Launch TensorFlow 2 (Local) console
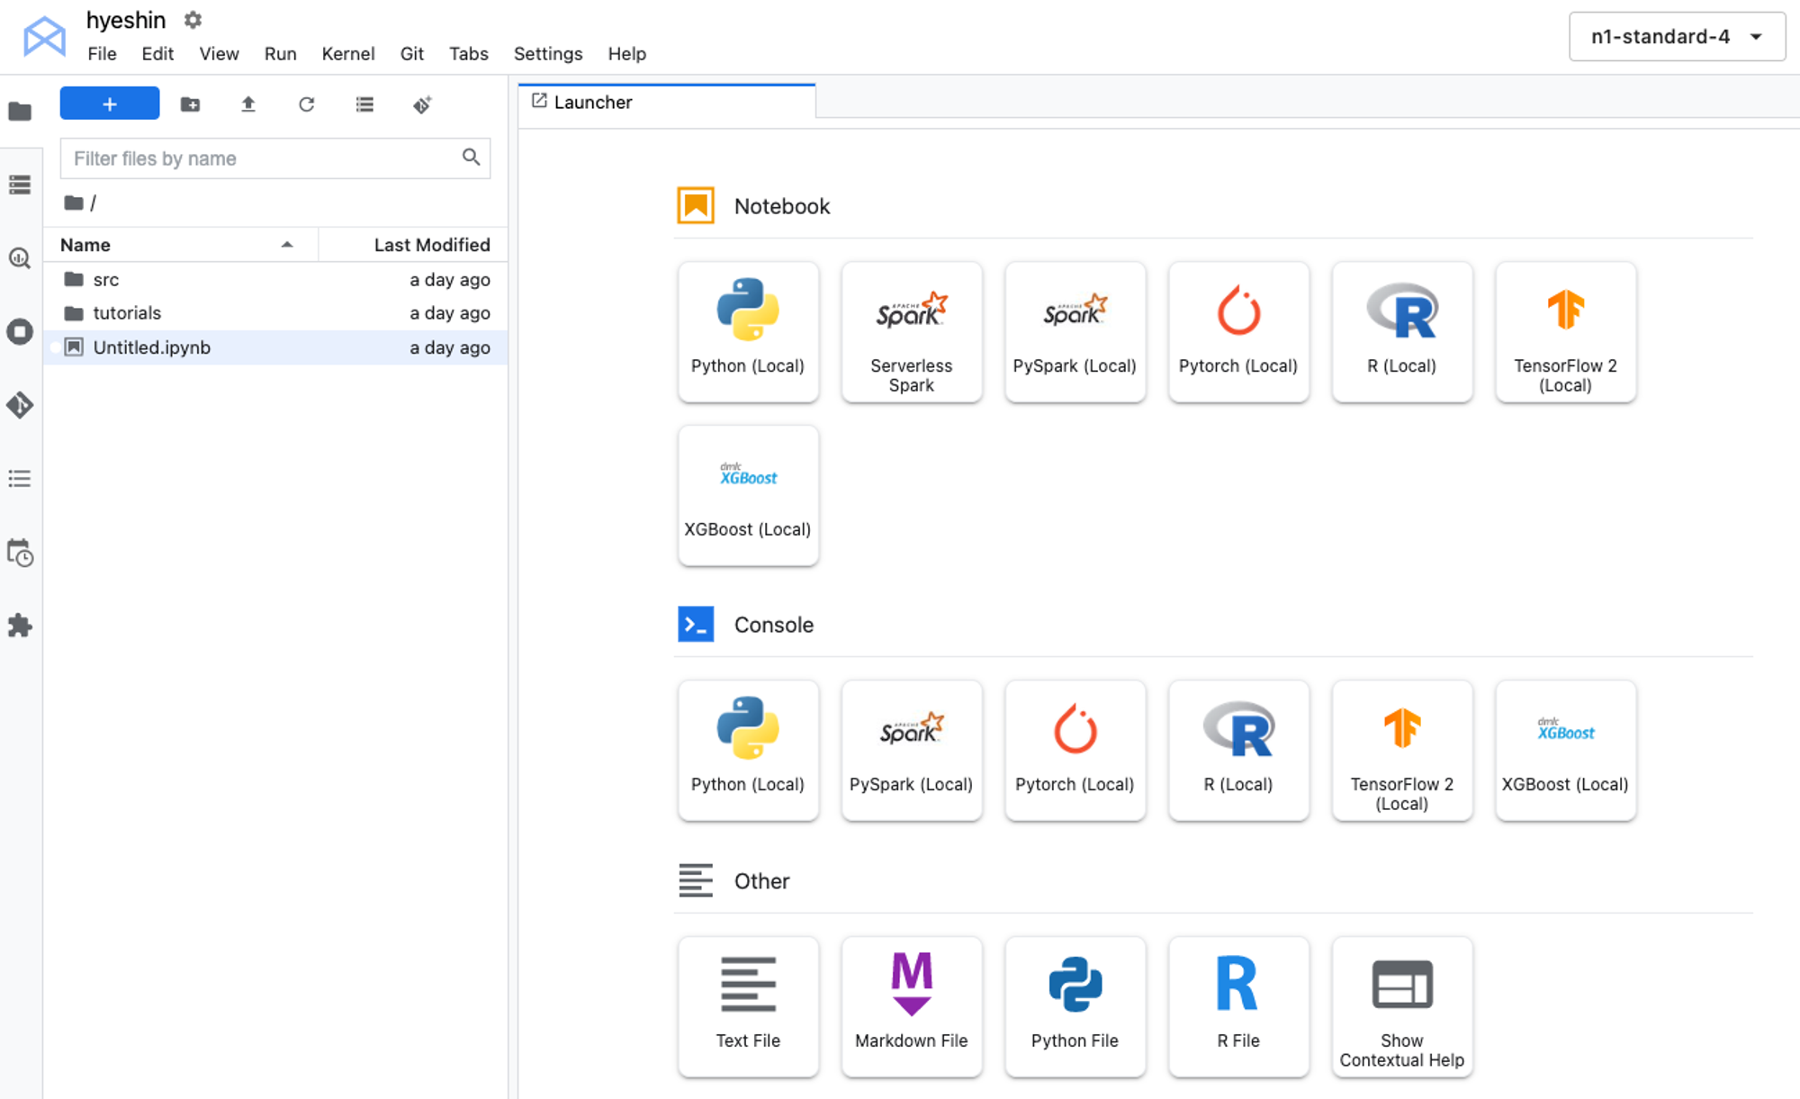 [x=1401, y=750]
